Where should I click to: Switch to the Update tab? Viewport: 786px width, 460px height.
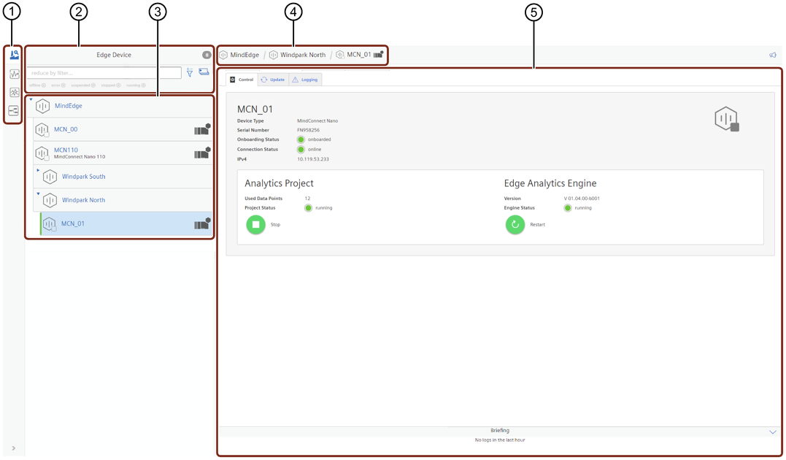273,80
